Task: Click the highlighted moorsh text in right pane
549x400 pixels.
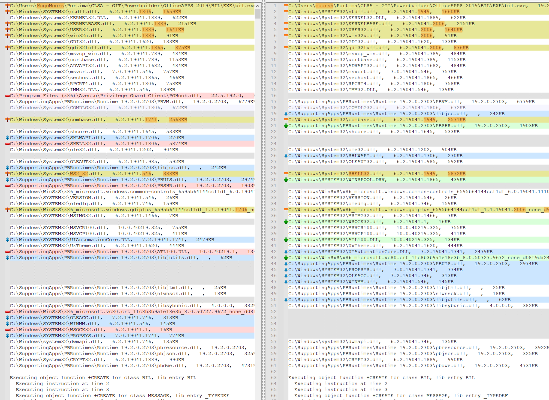Action: click(x=324, y=5)
